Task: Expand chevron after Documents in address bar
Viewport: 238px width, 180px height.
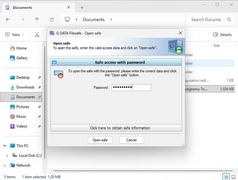Action: (111, 20)
